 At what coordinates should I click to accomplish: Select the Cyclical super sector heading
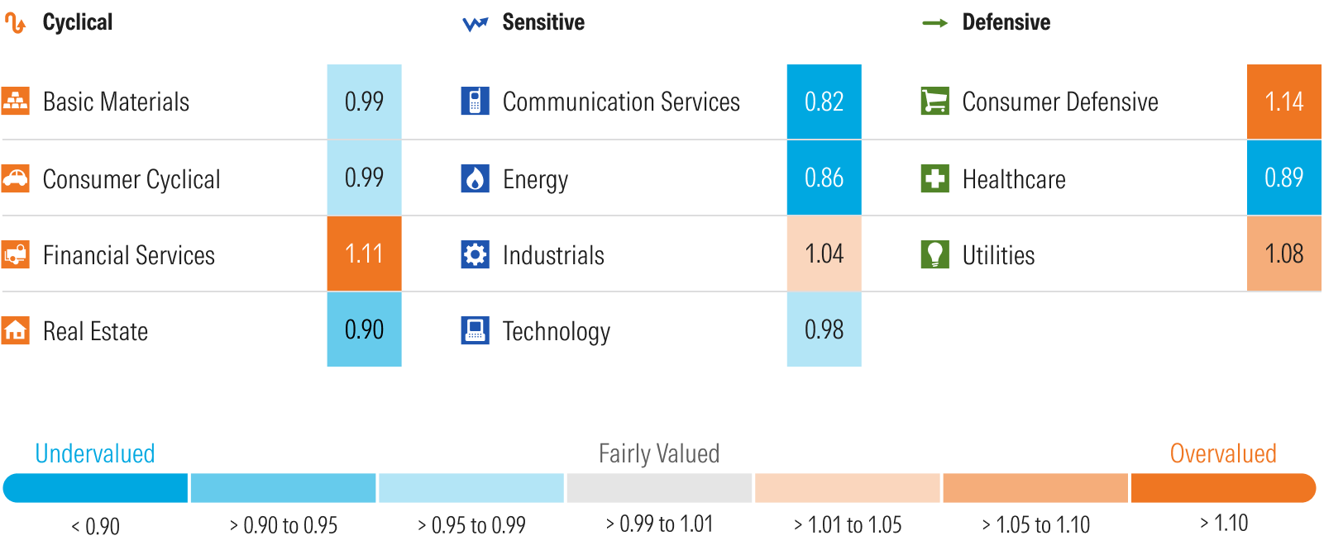[x=77, y=22]
